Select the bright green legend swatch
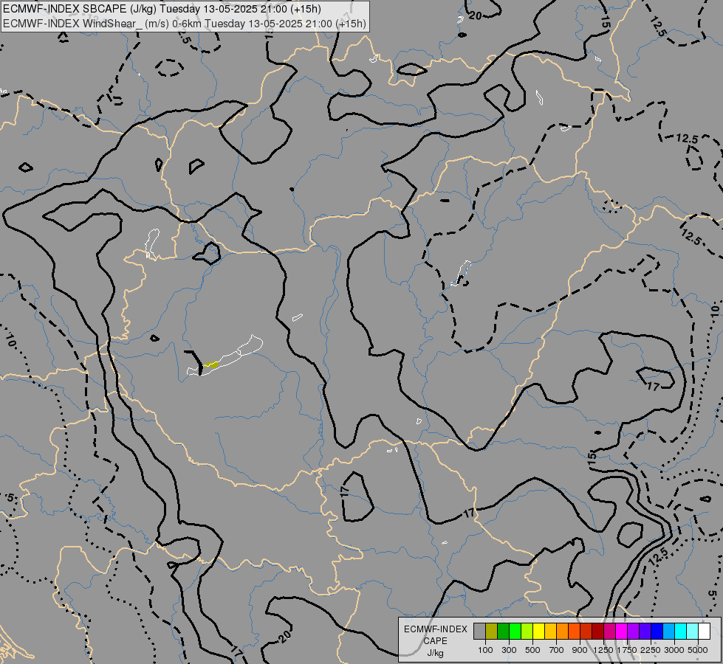Screen dimensions: 723x664 (515, 632)
